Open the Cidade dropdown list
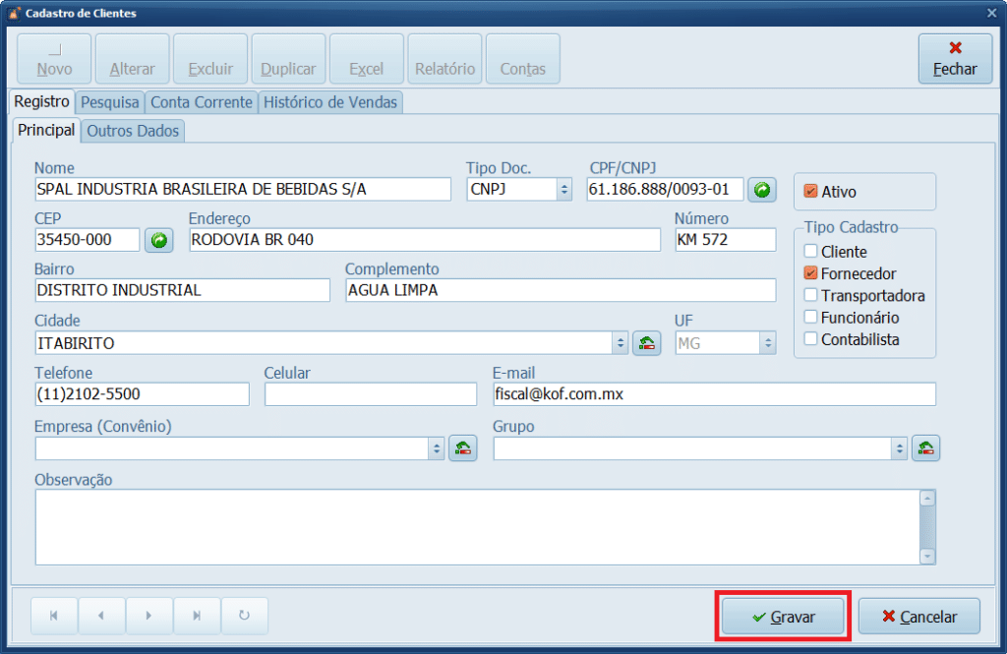 tap(620, 342)
